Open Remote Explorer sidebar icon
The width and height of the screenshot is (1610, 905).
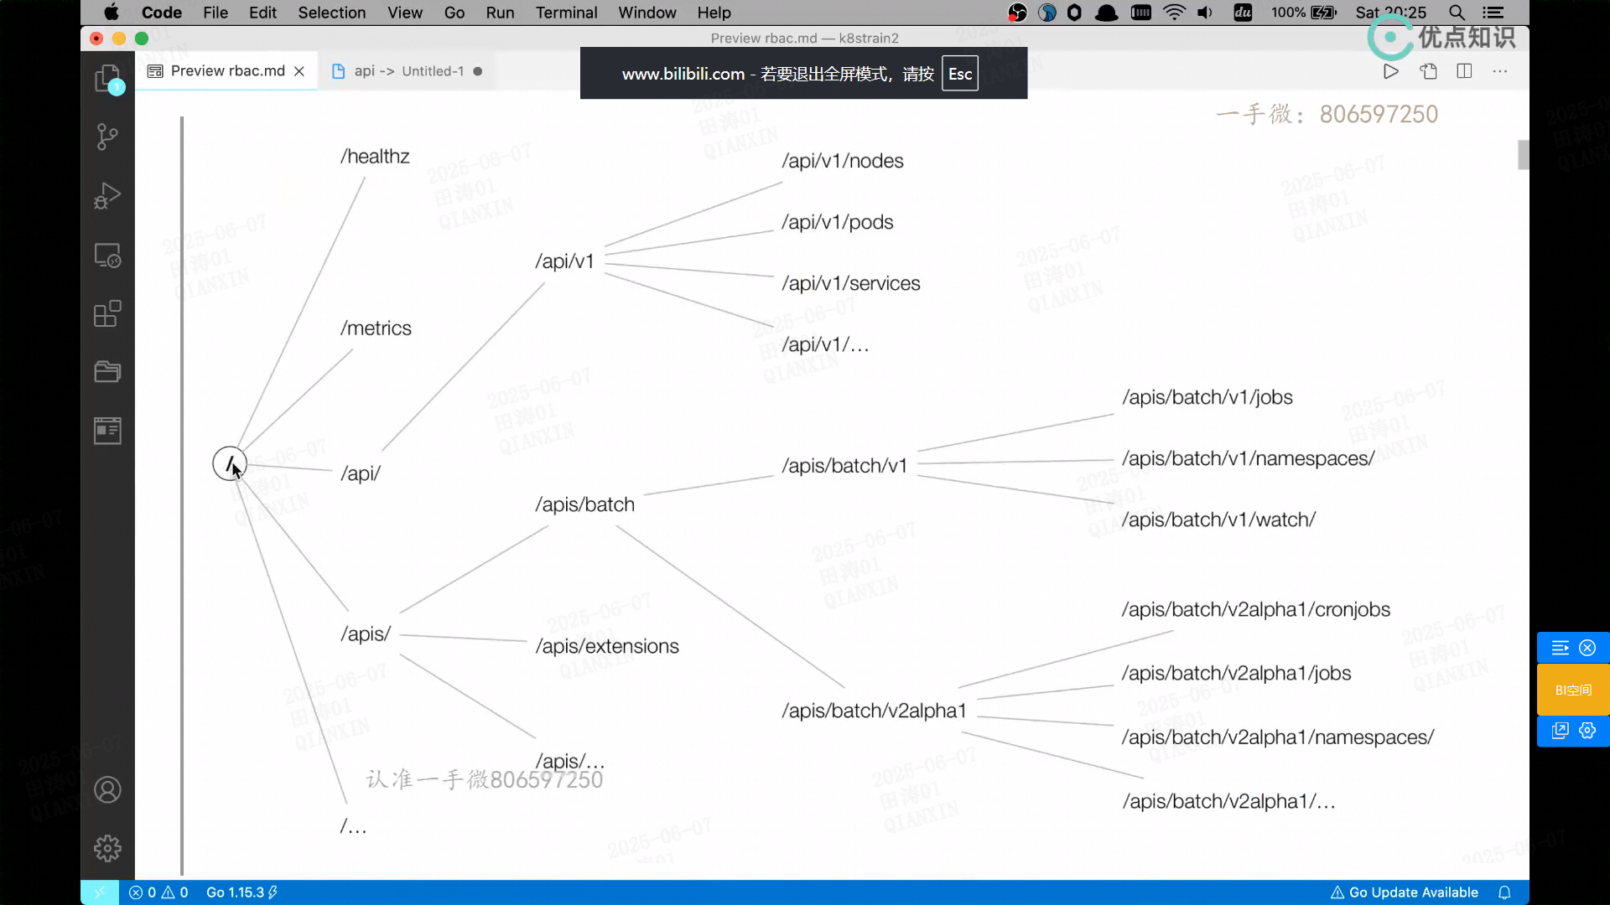click(x=107, y=255)
